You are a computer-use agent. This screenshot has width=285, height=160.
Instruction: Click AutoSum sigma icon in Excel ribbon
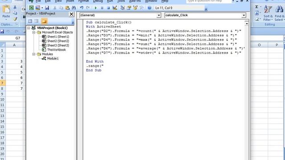pyautogui.click(x=256, y=7)
